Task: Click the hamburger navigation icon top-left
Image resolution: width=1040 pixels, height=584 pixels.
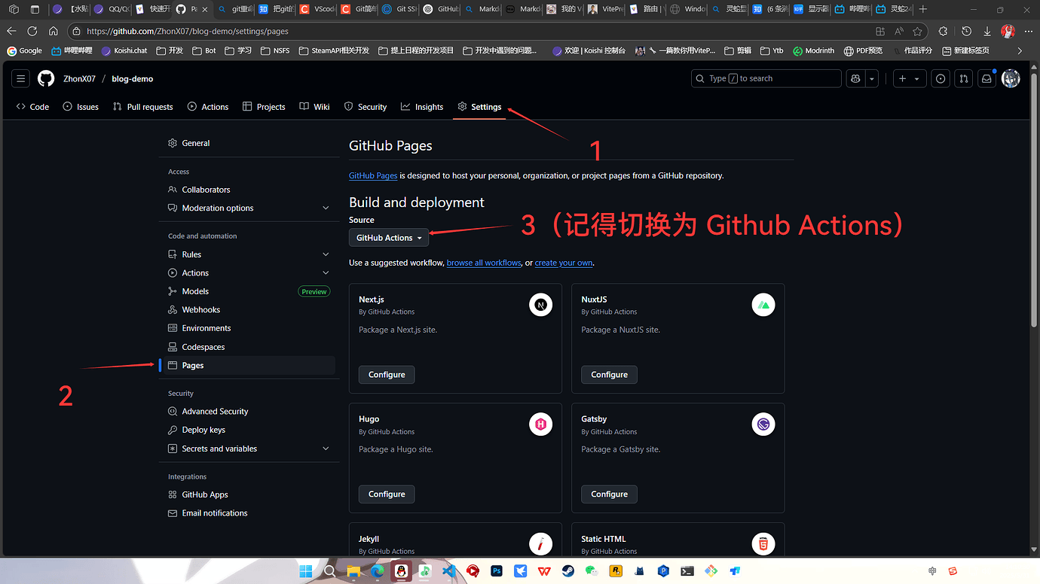Action: (x=20, y=78)
